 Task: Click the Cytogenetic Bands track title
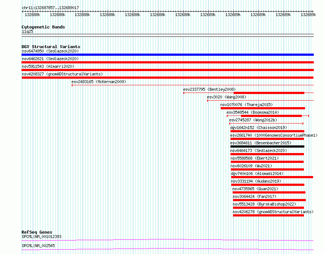click(x=43, y=27)
